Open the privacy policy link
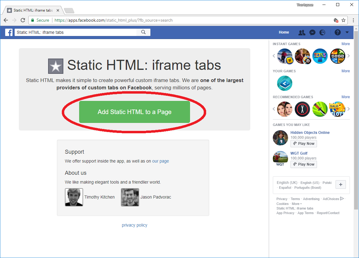Viewport: 359px width, 258px height. click(135, 225)
